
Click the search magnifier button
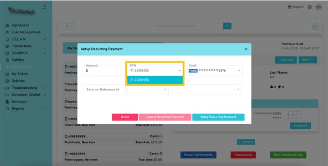(x=227, y=26)
